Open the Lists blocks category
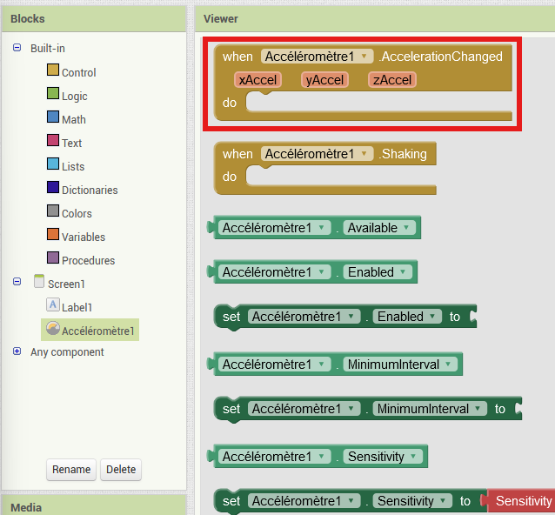This screenshot has height=515, width=555. click(72, 167)
